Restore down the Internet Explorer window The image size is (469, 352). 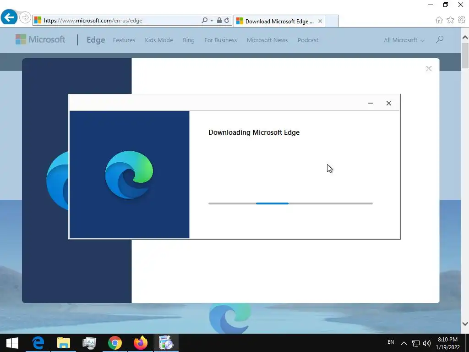446,5
